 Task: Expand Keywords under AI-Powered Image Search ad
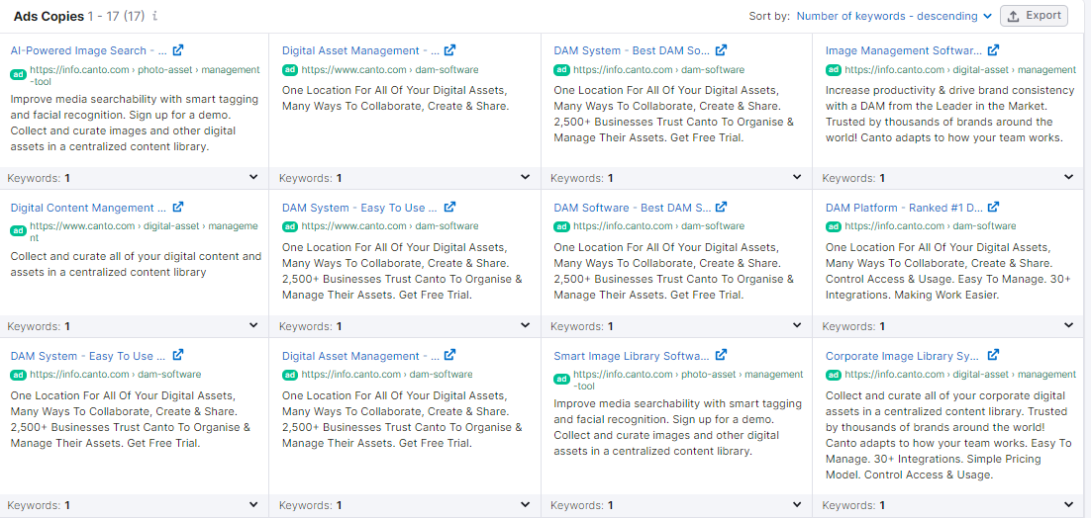(253, 178)
